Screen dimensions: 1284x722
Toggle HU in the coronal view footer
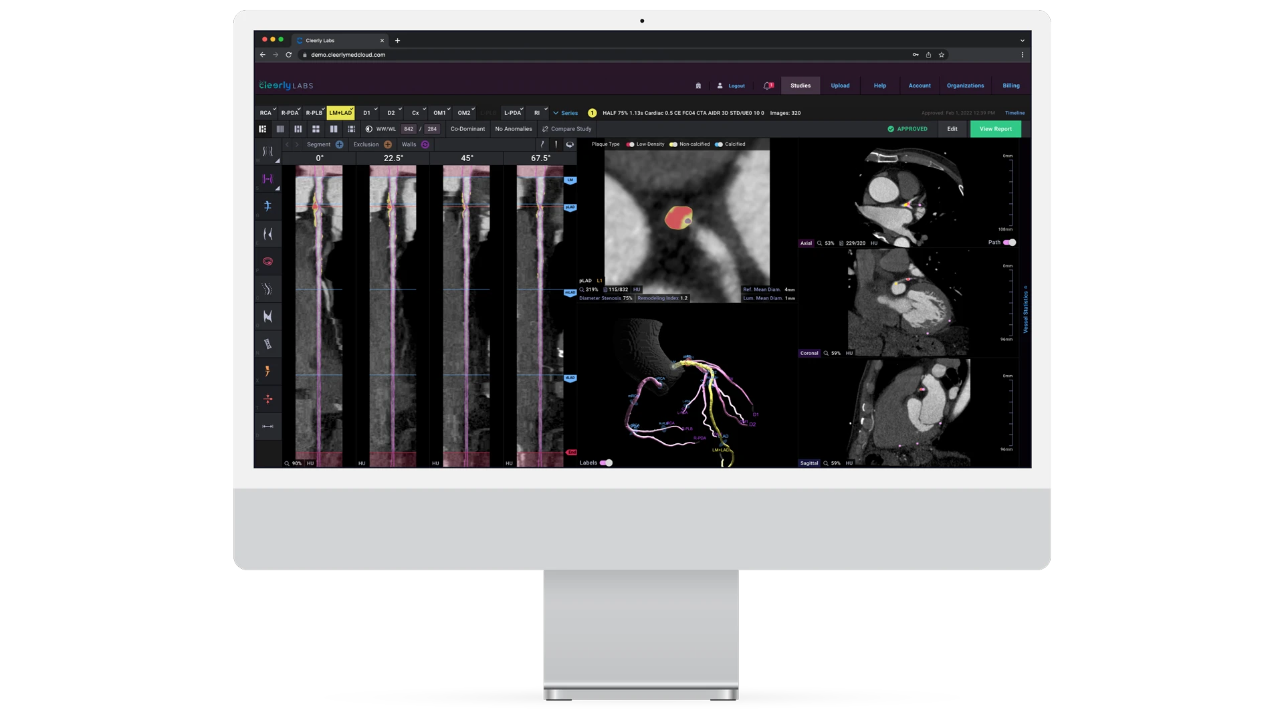[x=849, y=353]
